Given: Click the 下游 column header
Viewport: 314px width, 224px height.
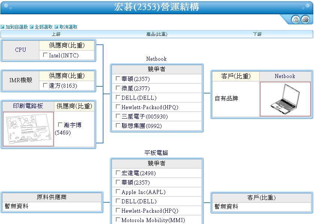Looking at the screenshot, I should (x=257, y=34).
